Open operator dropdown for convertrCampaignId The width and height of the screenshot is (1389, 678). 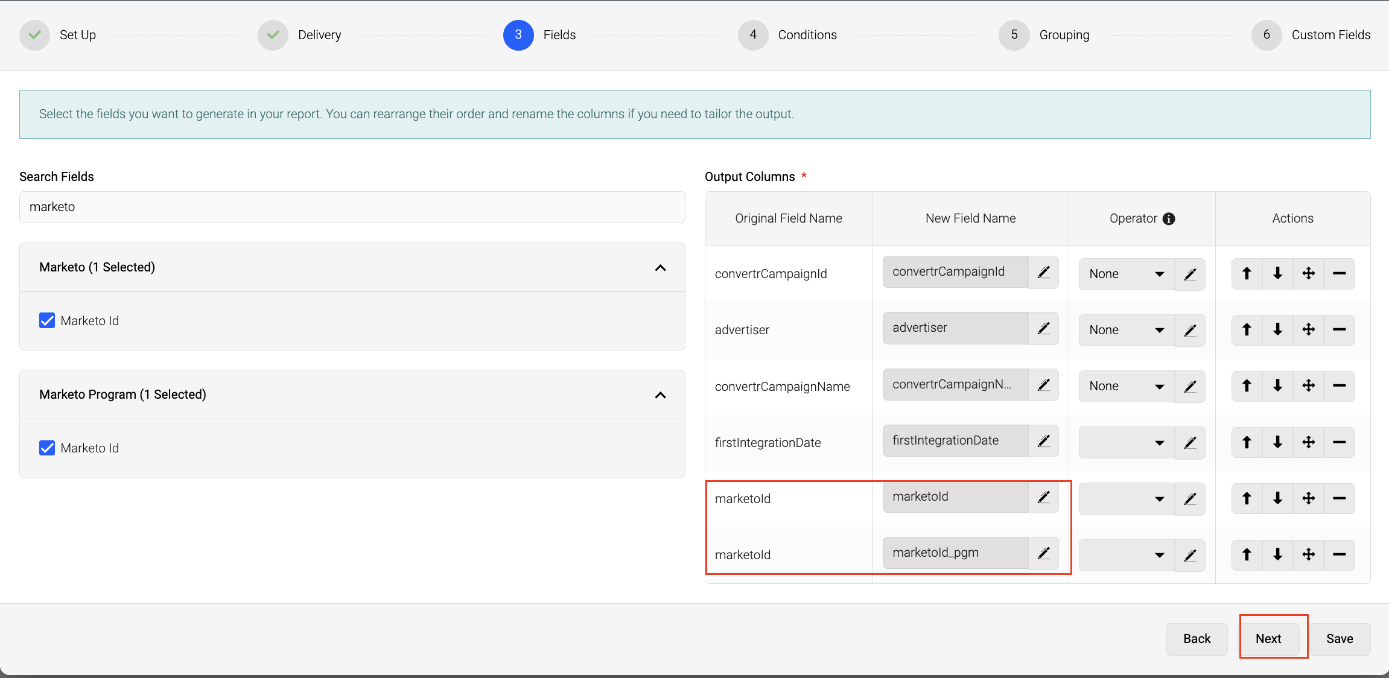pos(1127,274)
